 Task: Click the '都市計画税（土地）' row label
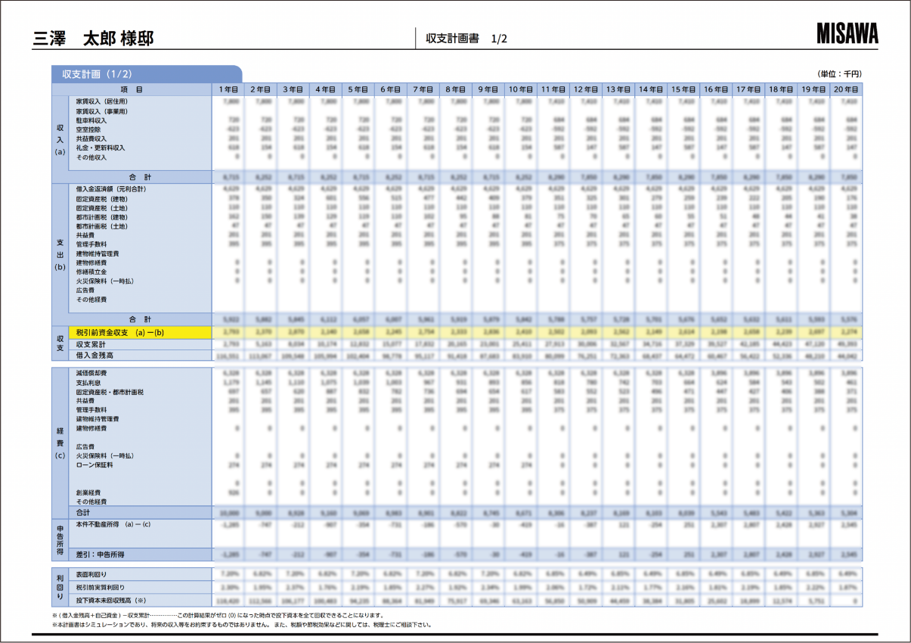(101, 225)
